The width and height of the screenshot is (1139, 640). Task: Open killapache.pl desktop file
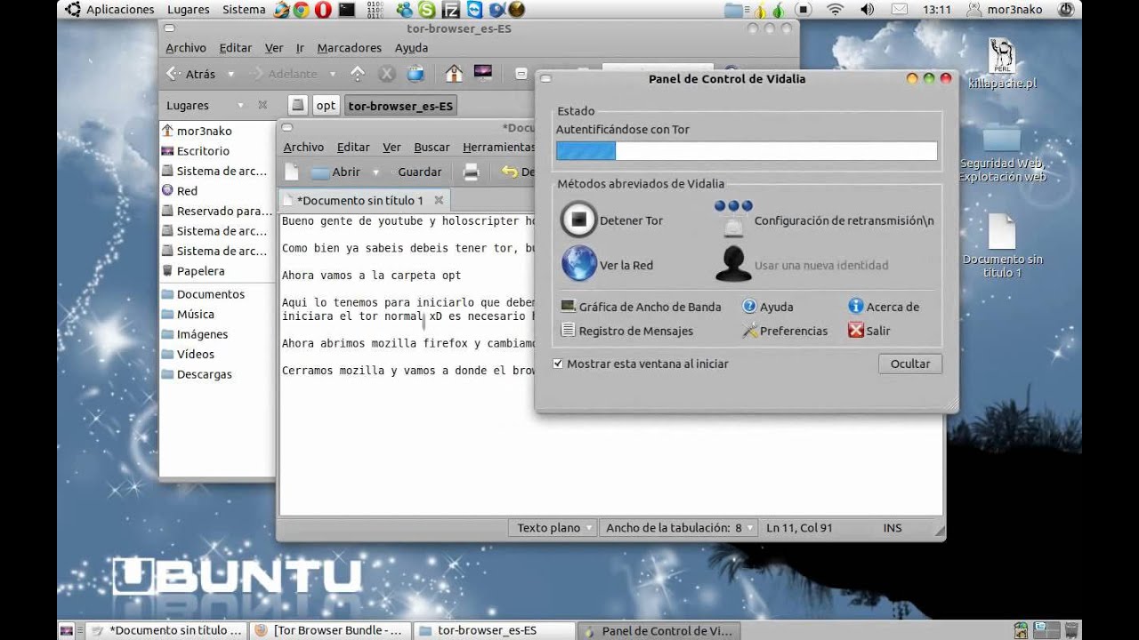coord(1002,63)
